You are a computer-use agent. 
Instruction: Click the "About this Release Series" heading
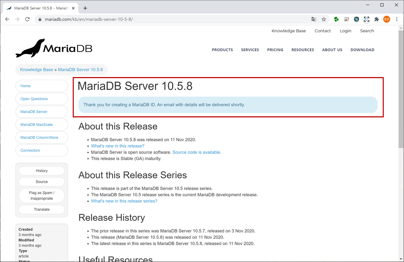133,175
